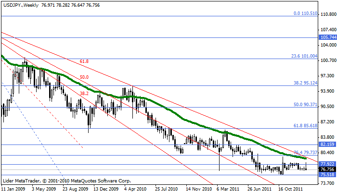The image size is (337, 193).
Task: Click the 100.700 price axis value
Action: [328, 60]
